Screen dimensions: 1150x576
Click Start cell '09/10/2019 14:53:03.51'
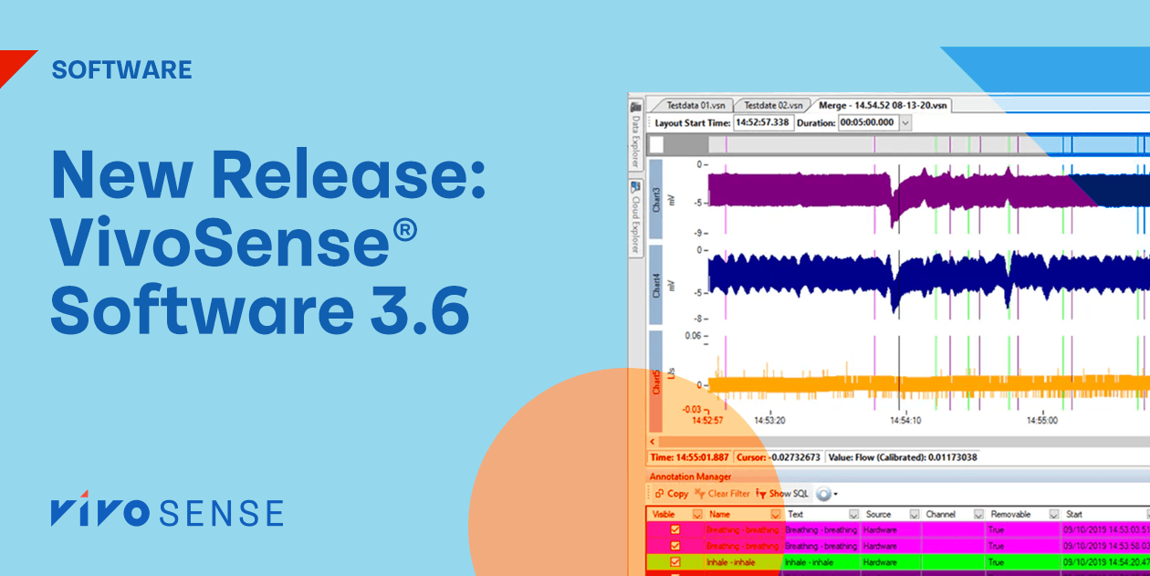click(x=1105, y=529)
